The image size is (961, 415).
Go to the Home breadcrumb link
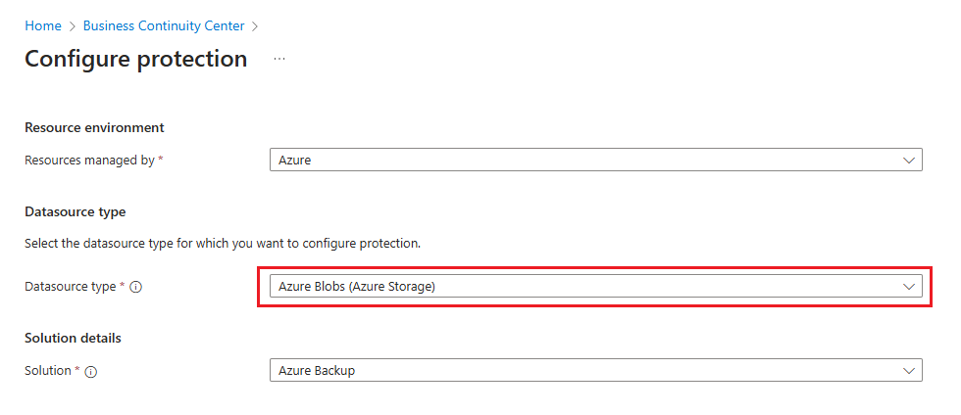click(42, 26)
